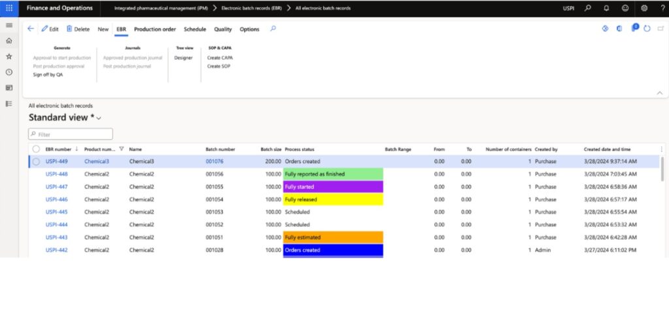Viewport: 669px width, 311px height.
Task: Open Favorites star in the sidebar
Action: pos(9,57)
